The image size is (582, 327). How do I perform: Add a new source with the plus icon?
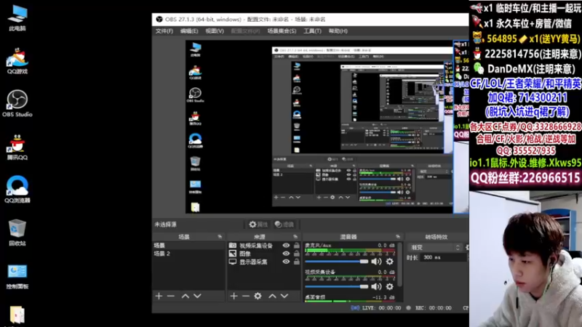click(234, 296)
